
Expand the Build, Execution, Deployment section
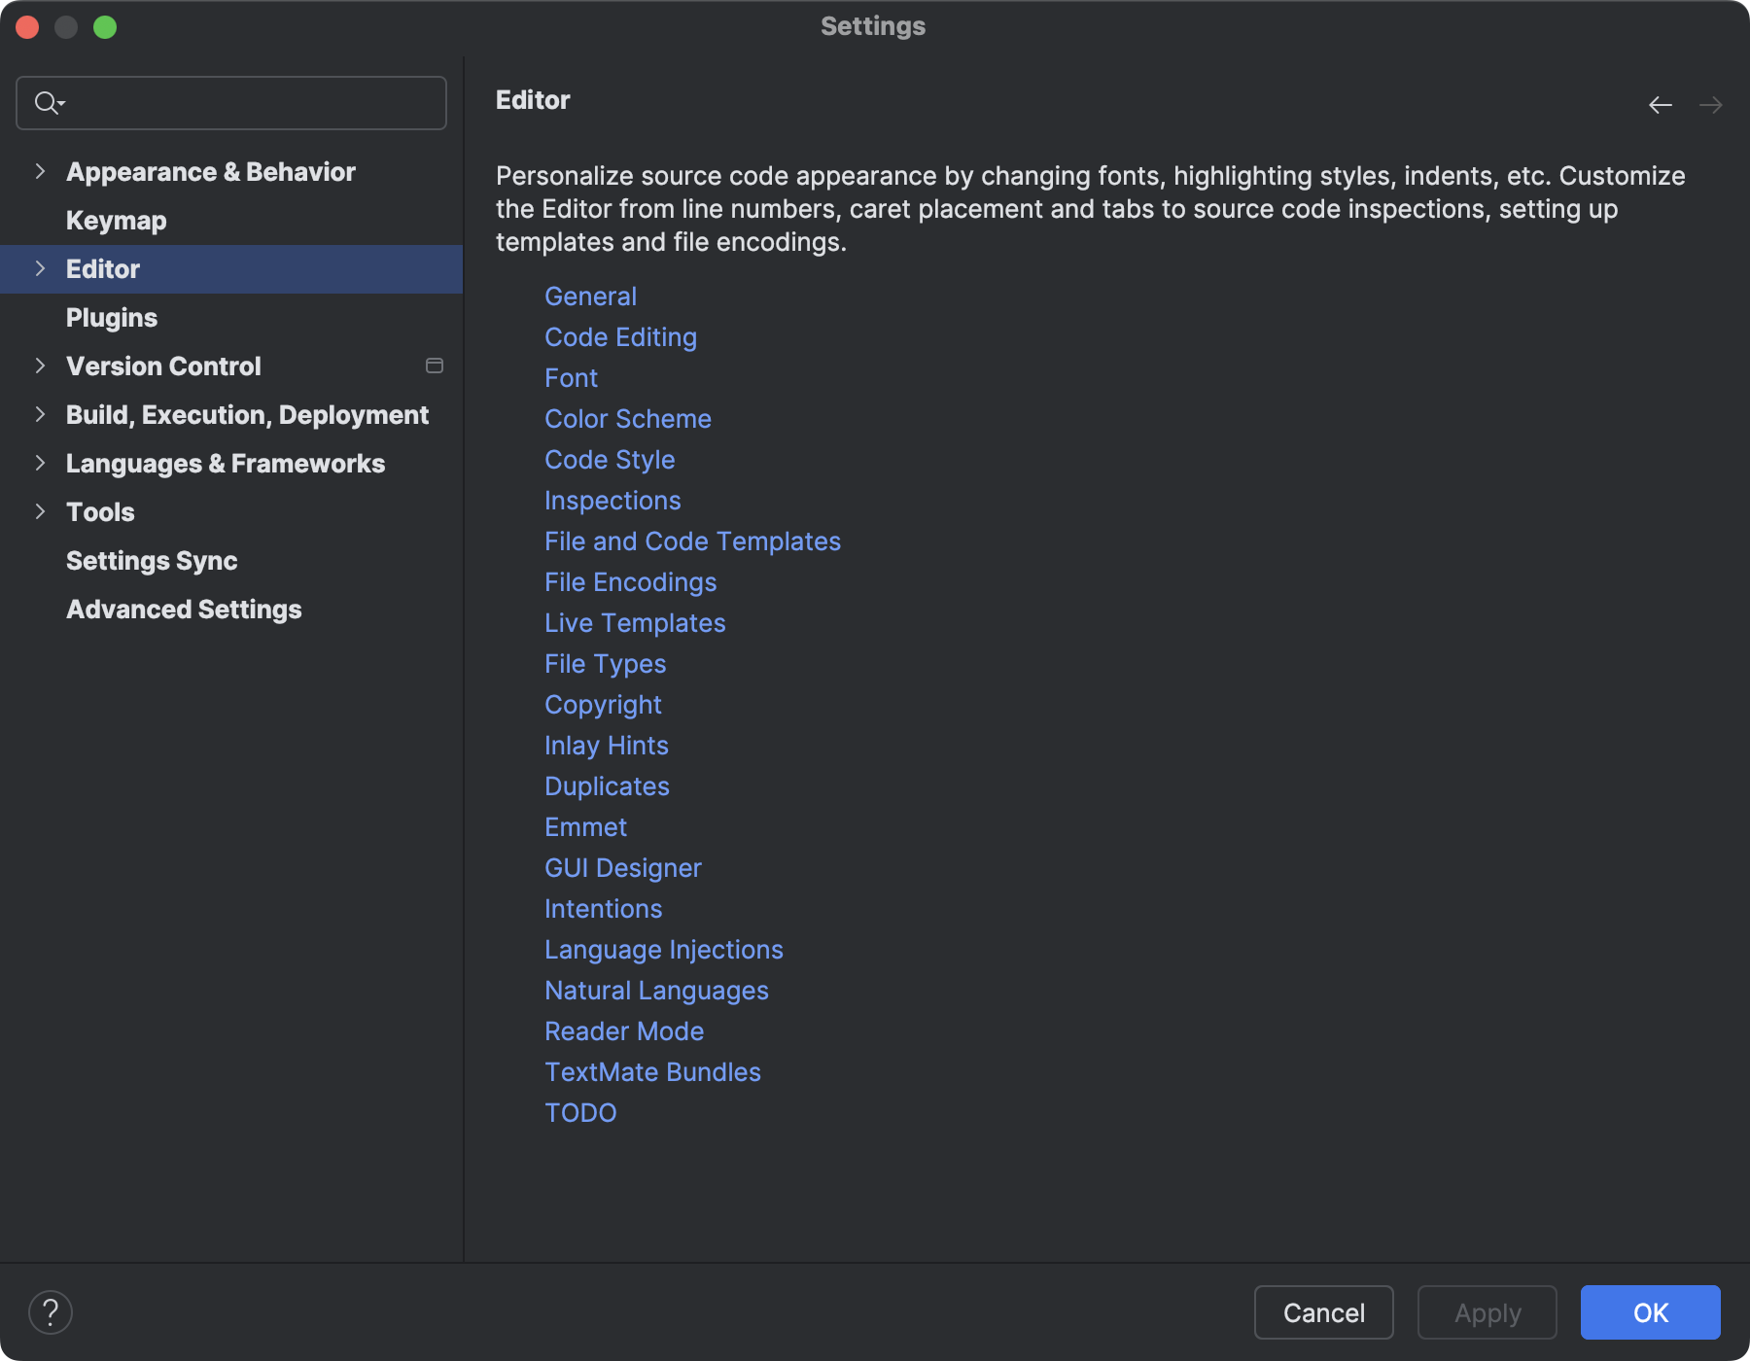click(40, 414)
